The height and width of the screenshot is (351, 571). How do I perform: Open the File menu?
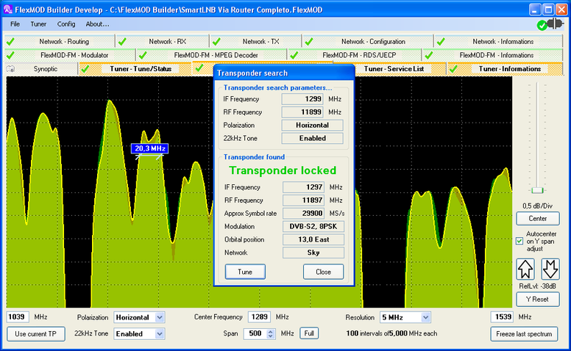coord(15,24)
